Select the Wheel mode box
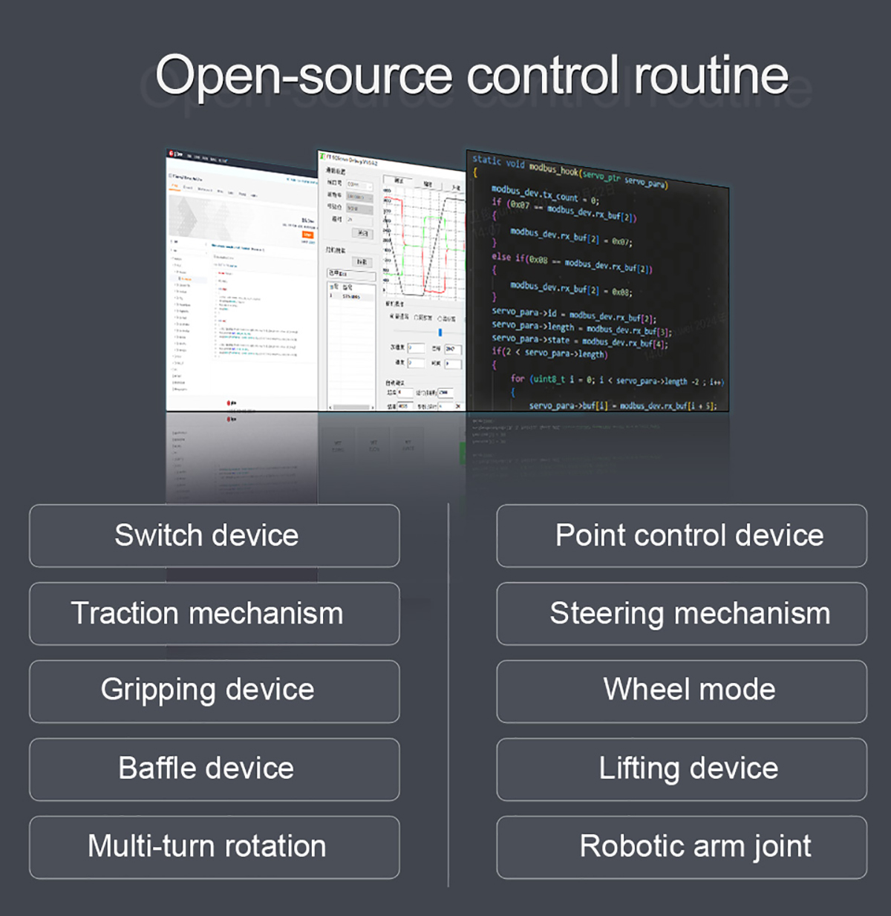Image resolution: width=891 pixels, height=916 pixels. click(681, 691)
